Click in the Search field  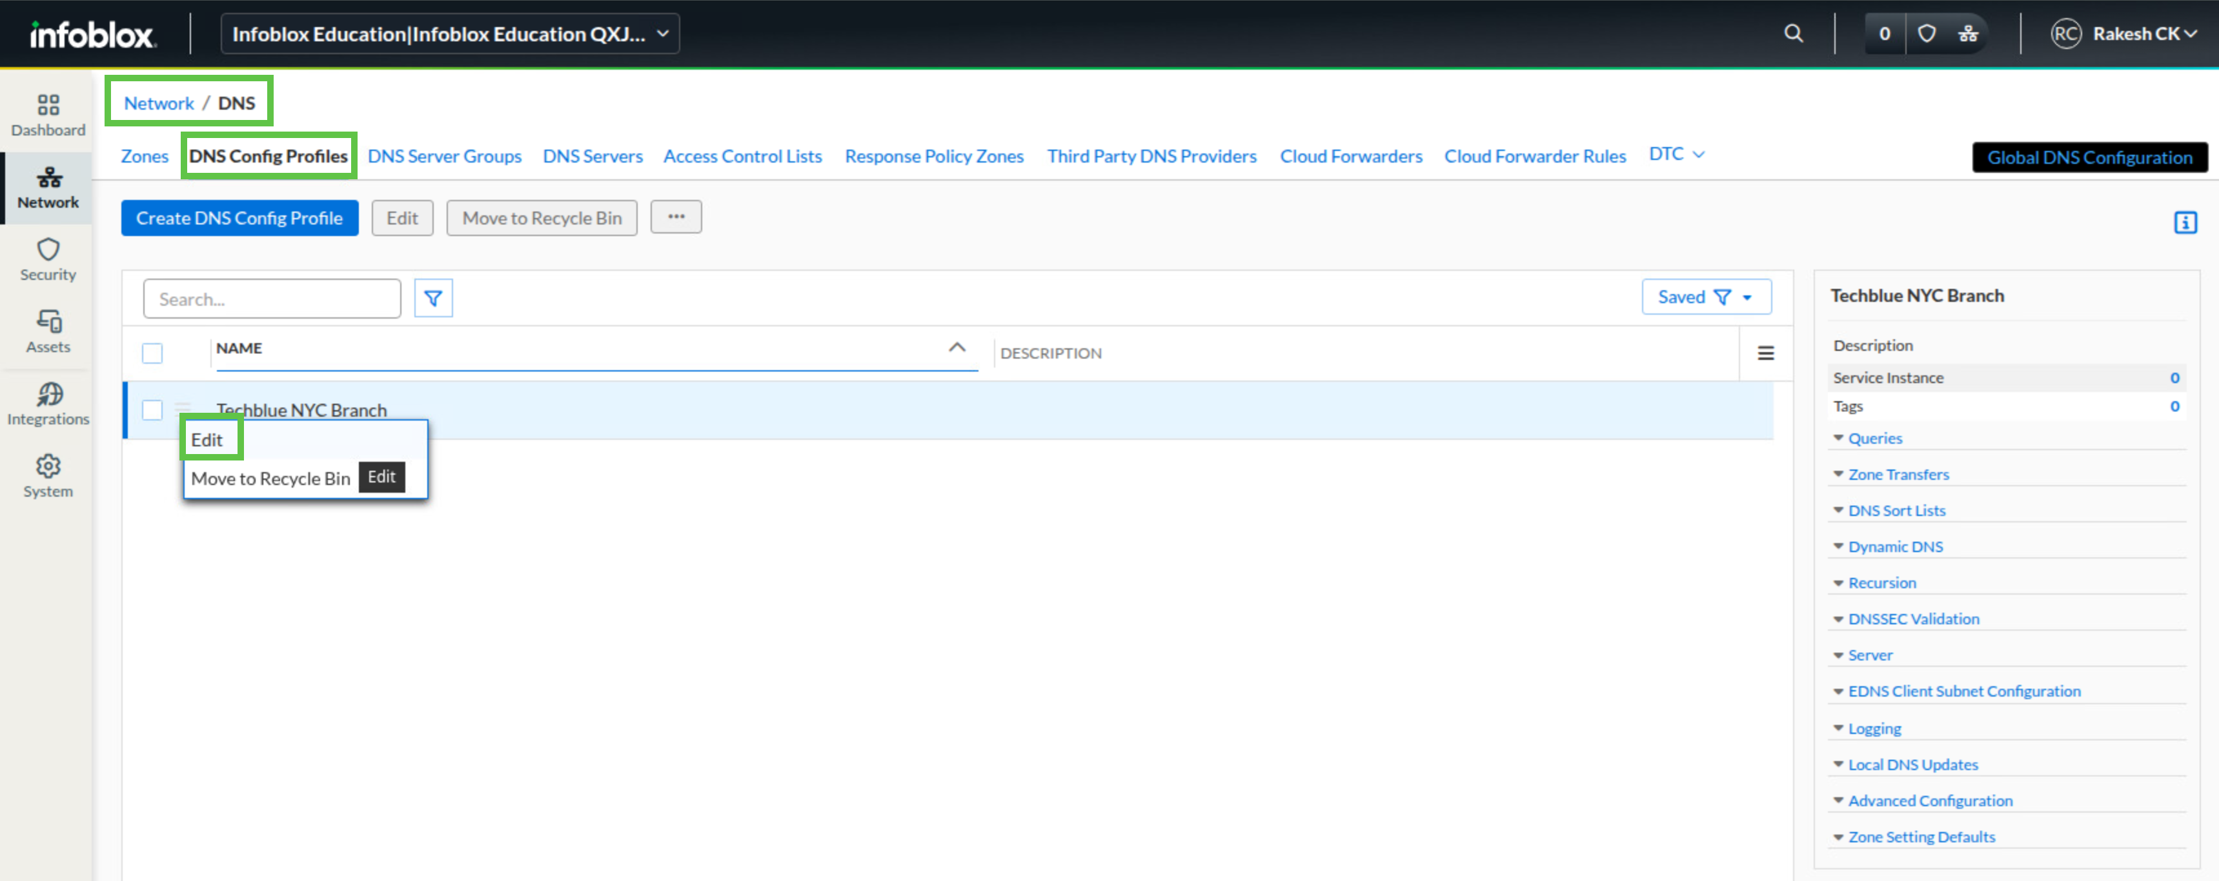[272, 299]
